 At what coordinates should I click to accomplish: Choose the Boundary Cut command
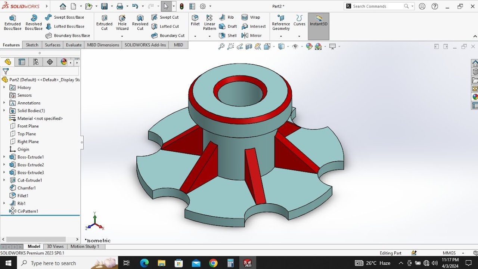[168, 35]
